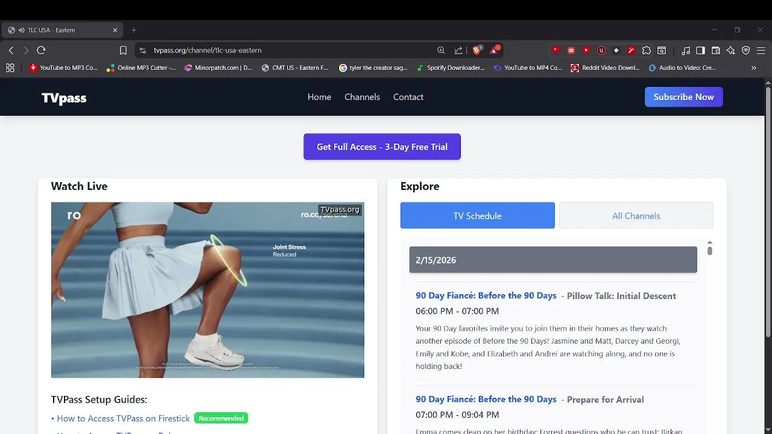Click the schedule list scroll-up arrow
Viewport: 772px width, 434px height.
(x=710, y=242)
